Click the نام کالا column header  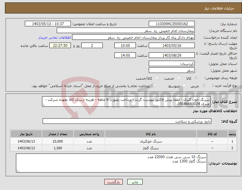pos(151,134)
